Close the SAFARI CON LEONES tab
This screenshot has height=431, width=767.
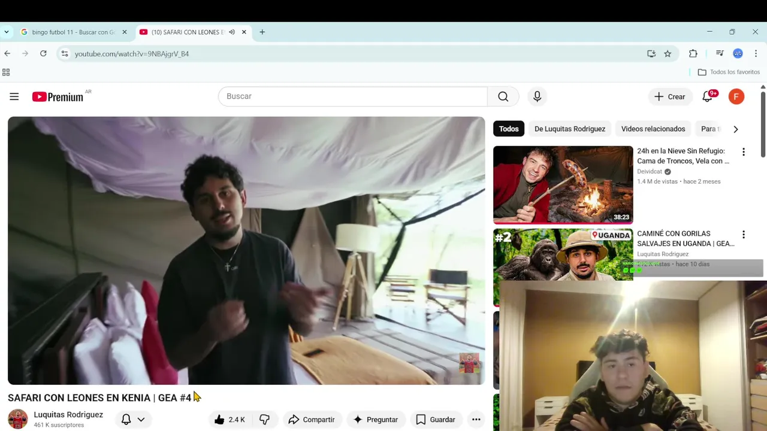[x=244, y=32]
